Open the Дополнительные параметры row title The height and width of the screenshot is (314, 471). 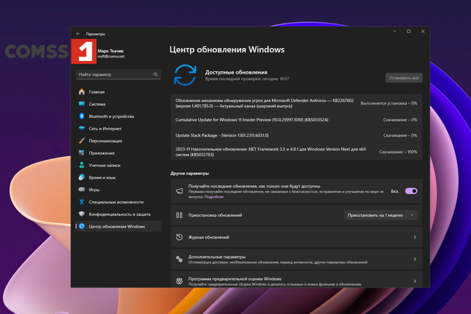[x=217, y=257]
